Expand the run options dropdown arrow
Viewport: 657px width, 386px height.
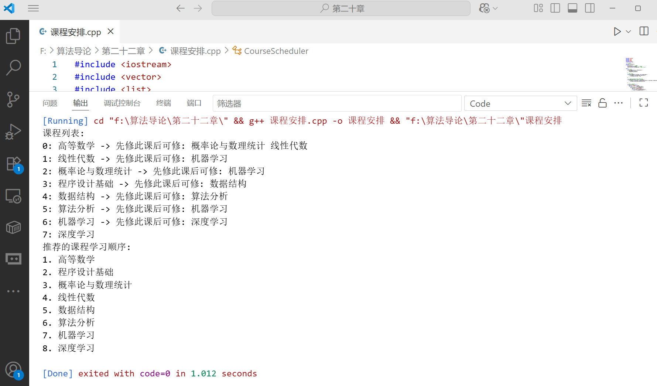click(628, 31)
